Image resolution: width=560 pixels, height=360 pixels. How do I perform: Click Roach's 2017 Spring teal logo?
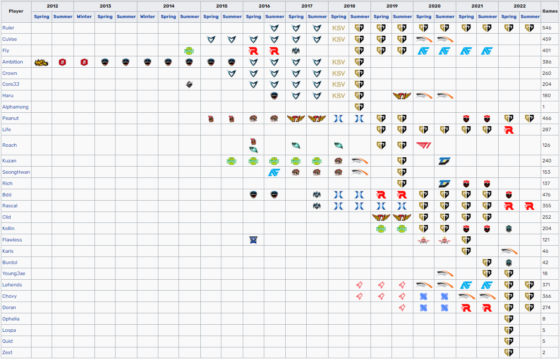point(296,146)
